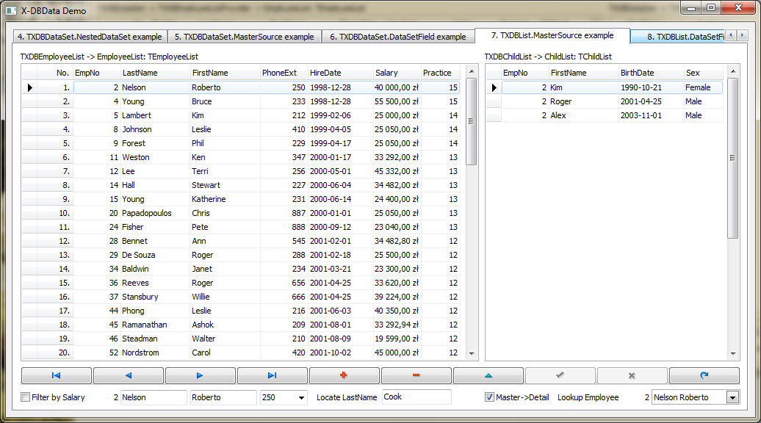Insert a new record with plus button
Screen dimensions: 761x423
pyautogui.click(x=344, y=375)
